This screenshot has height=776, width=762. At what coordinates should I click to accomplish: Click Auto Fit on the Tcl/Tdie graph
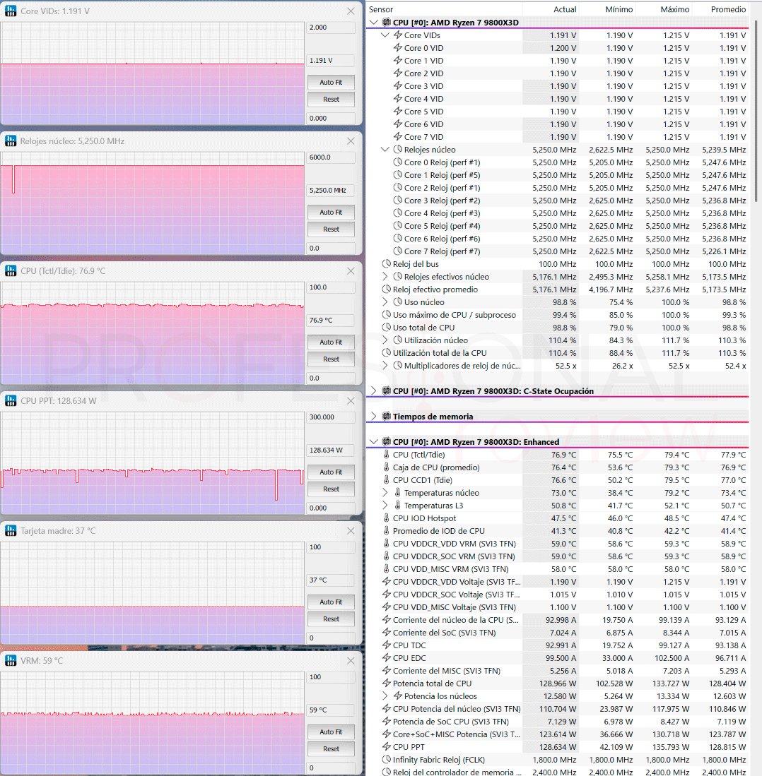pyautogui.click(x=331, y=342)
